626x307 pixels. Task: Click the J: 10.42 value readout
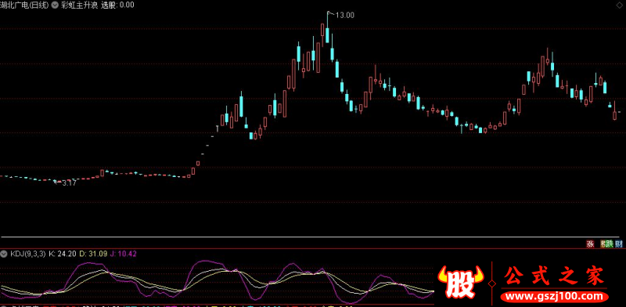point(124,254)
